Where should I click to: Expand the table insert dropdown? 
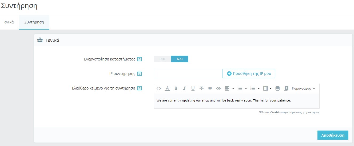[x=267, y=88]
